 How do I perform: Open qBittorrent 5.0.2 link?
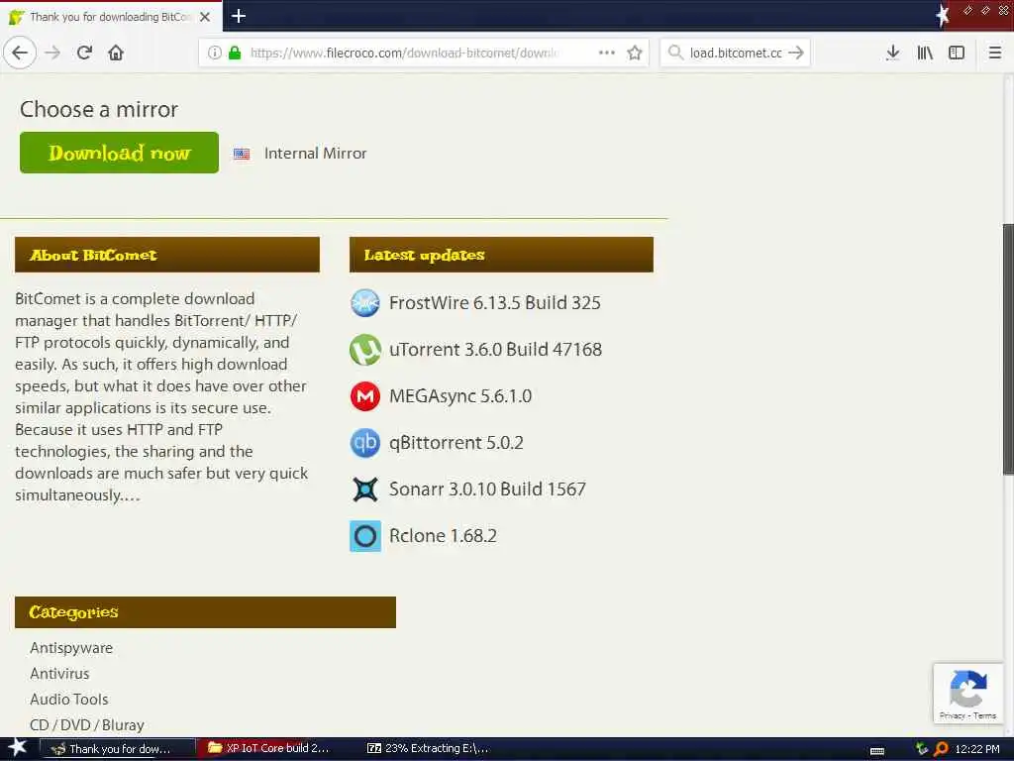[x=456, y=443]
